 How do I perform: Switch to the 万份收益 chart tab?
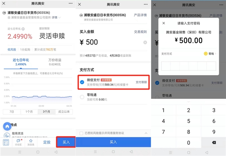click(55, 62)
